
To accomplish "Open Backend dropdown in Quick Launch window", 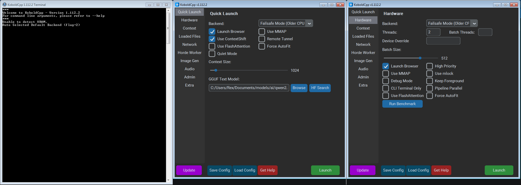I will pyautogui.click(x=286, y=23).
